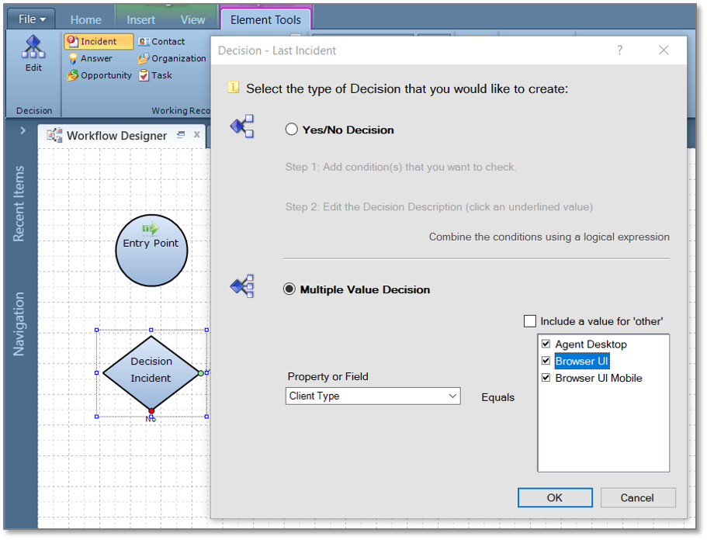Click the dialog information icon
Viewport: 707px width, 540px height.
click(233, 88)
